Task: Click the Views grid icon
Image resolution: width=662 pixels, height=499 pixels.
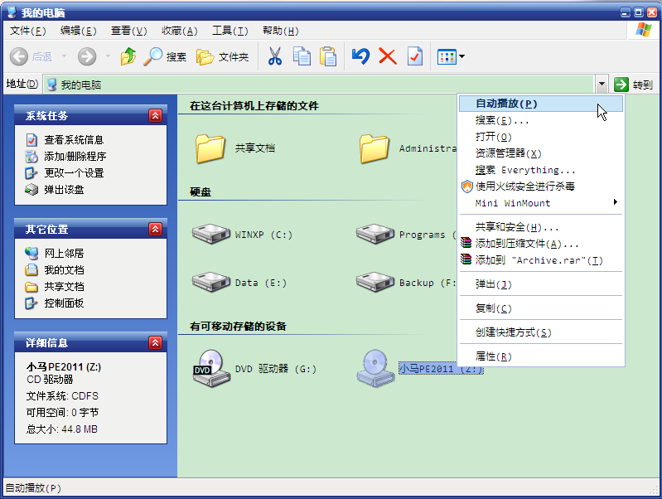Action: 447,56
